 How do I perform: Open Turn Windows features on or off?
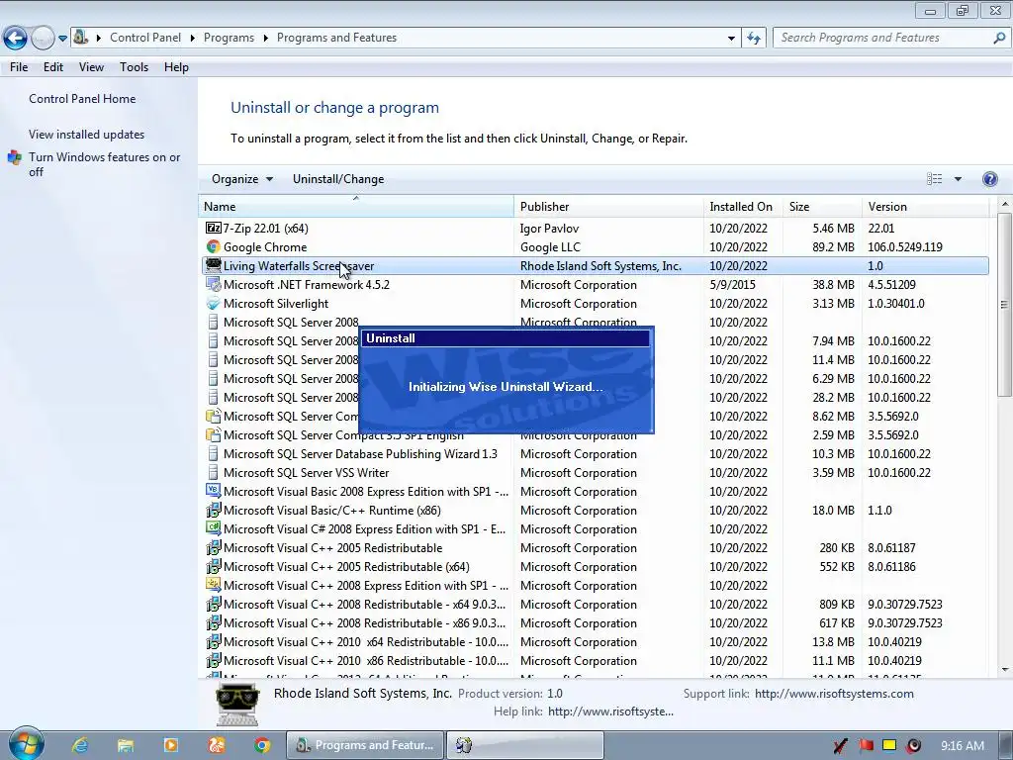click(x=105, y=164)
